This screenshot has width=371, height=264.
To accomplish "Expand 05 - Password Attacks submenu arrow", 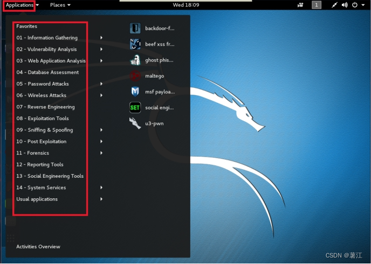I will 101,84.
